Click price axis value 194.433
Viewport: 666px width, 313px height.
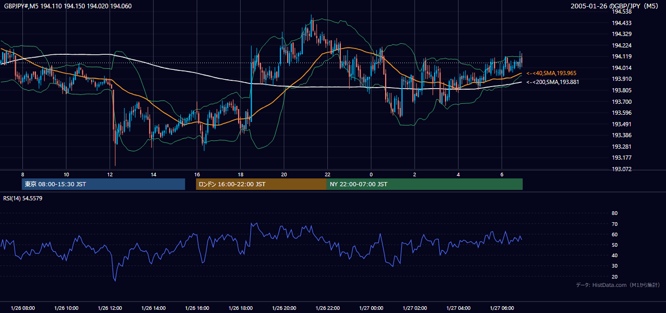[x=622, y=23]
